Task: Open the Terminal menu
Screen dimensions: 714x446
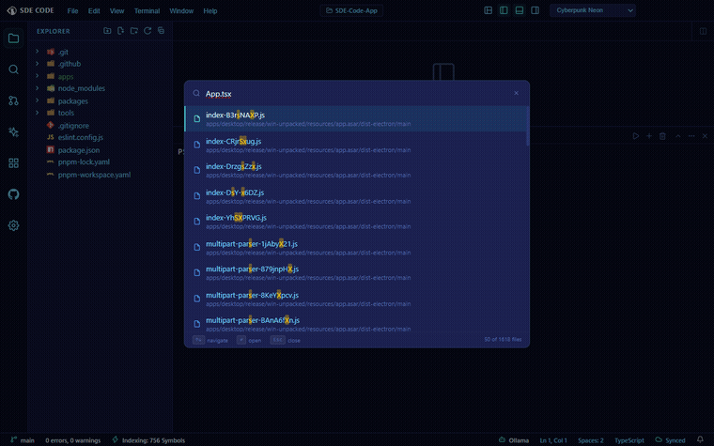Action: pyautogui.click(x=147, y=10)
